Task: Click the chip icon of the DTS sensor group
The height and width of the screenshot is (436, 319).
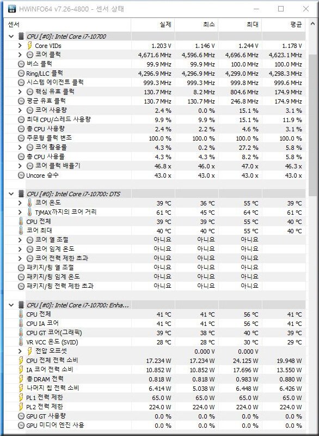Action: (x=21, y=194)
